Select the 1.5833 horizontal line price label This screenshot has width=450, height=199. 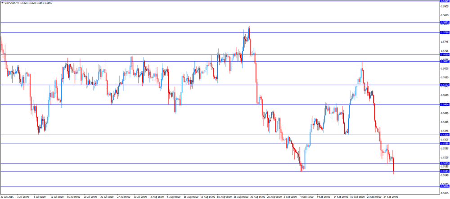(x=444, y=22)
